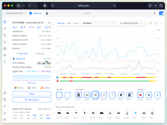The width and height of the screenshot is (167, 125).
Task: Select the Spectrum WAN tab
Action: click(22, 54)
